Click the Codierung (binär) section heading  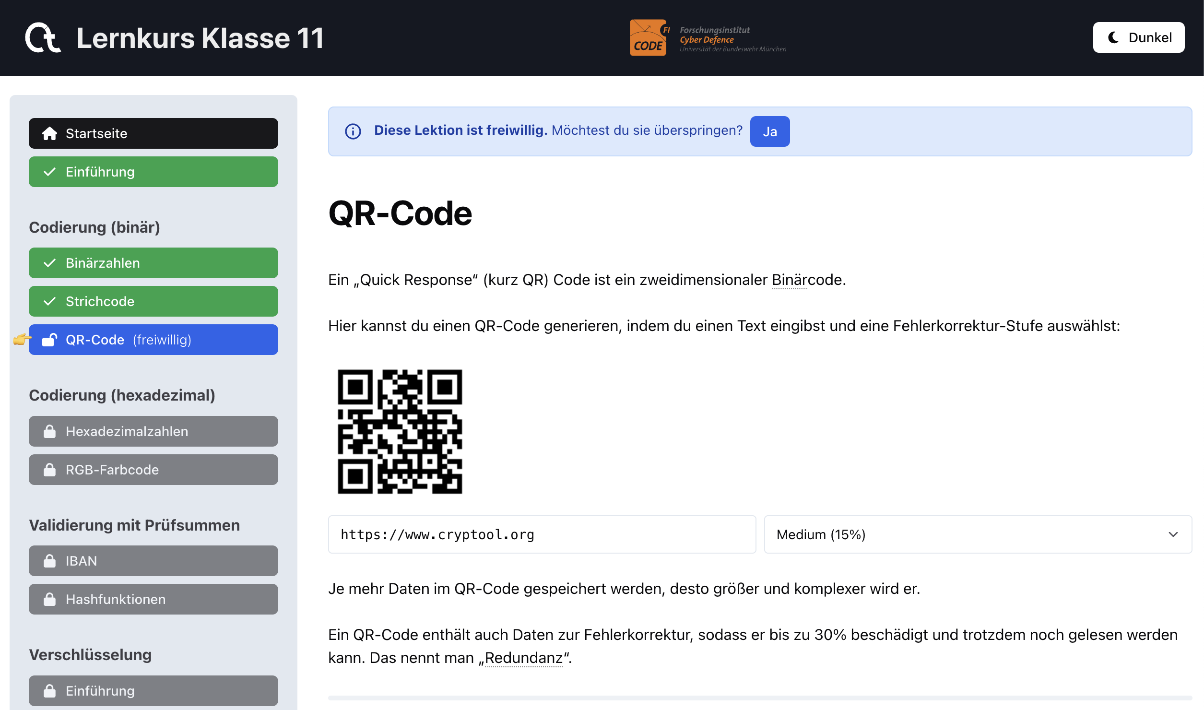click(x=94, y=227)
